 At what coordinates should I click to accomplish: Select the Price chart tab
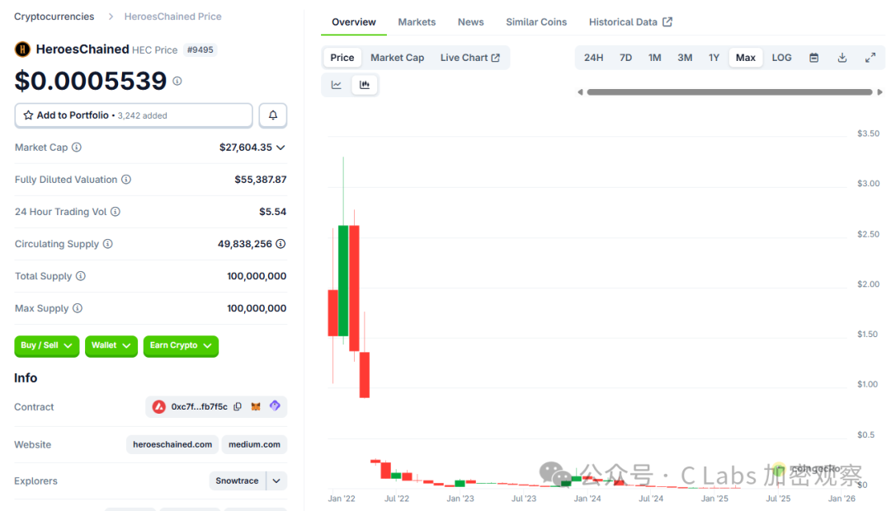(342, 58)
